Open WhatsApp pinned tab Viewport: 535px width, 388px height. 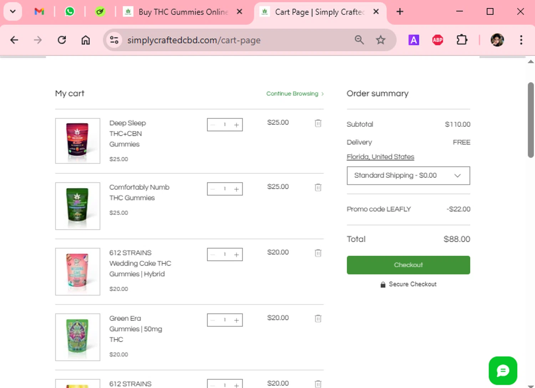point(70,12)
